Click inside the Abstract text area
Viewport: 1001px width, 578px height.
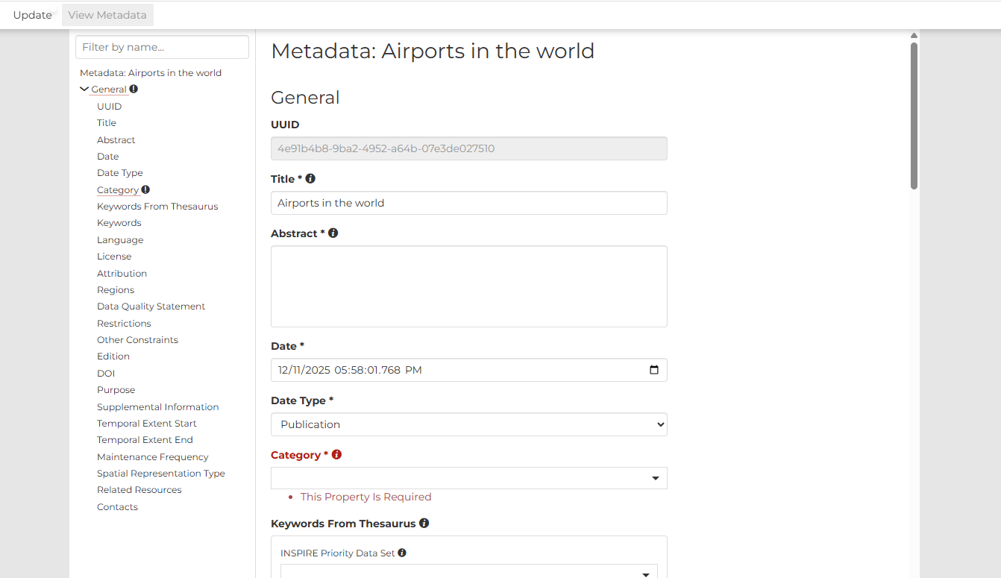(x=468, y=286)
